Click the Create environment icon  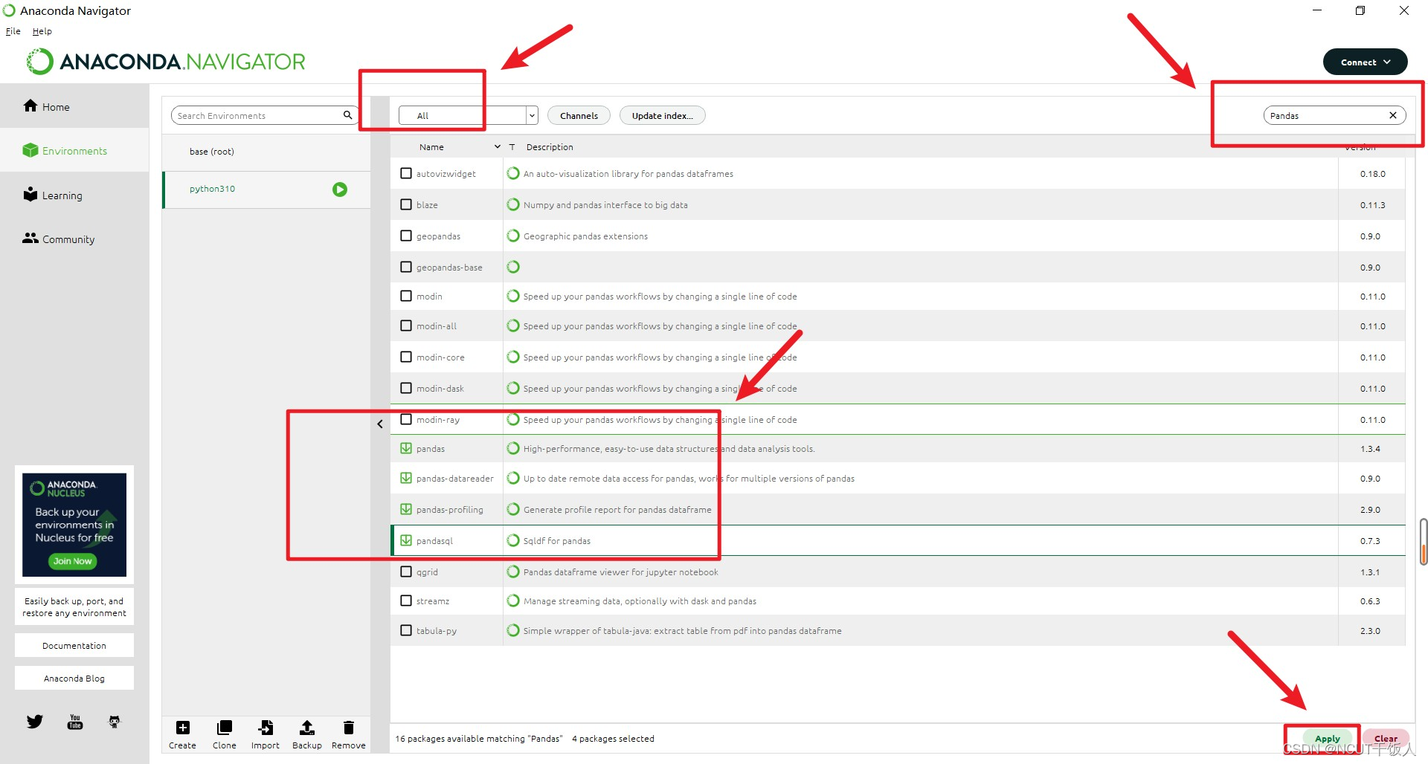183,728
